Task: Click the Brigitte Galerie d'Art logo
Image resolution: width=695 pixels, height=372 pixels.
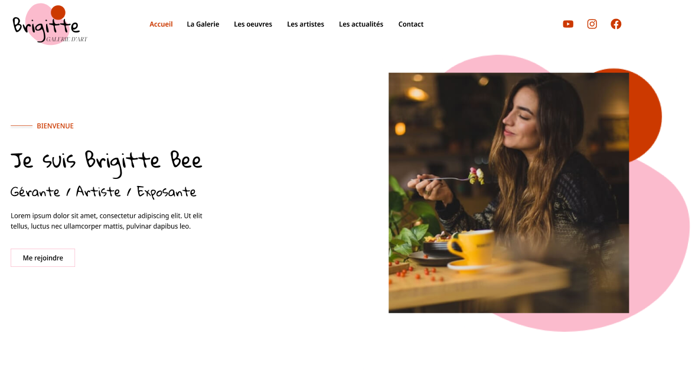Action: 50,24
